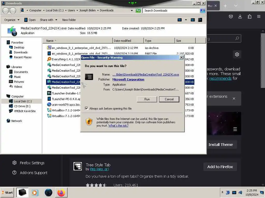265x198 pixels.
Task: Click the Run button in the security warning
Action: tap(147, 99)
